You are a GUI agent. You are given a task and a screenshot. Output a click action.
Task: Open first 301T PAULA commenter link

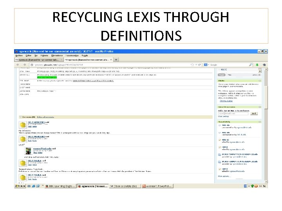coord(34,161)
